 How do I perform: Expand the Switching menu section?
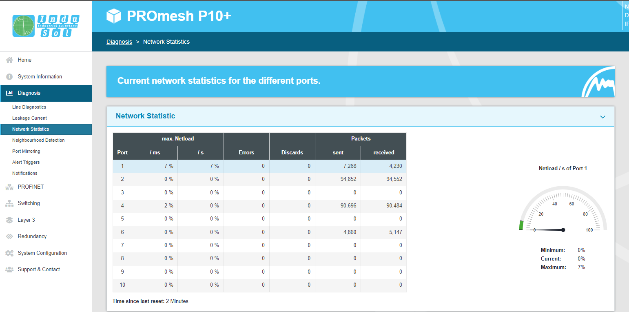pos(46,203)
